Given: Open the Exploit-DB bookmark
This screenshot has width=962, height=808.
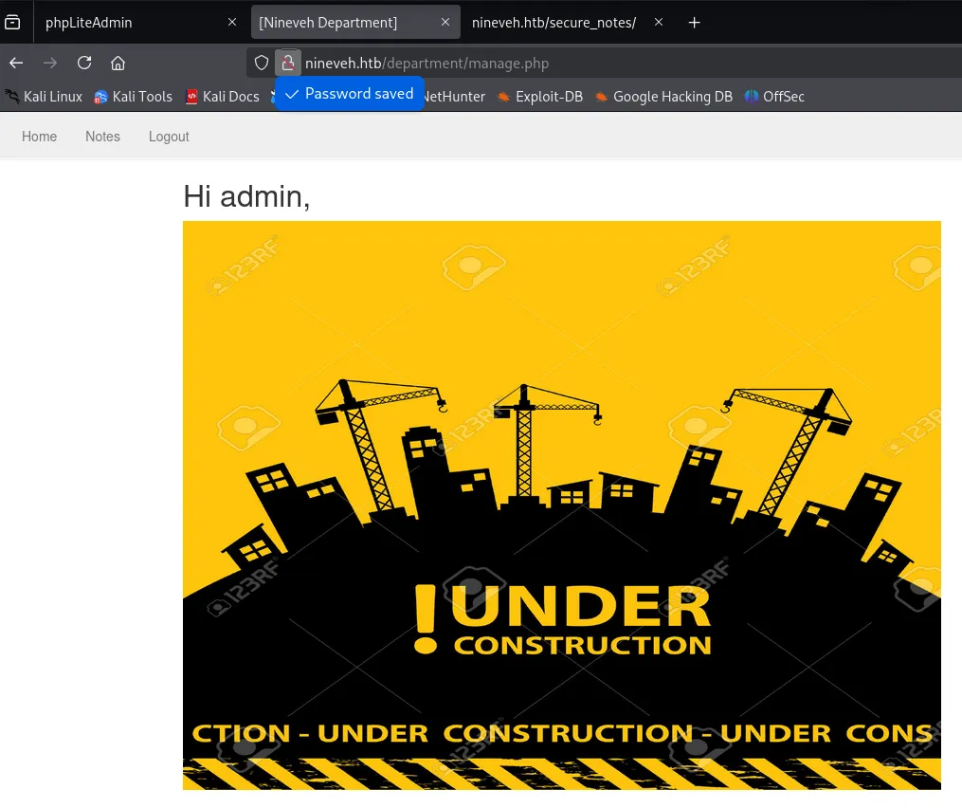Looking at the screenshot, I should pos(540,97).
